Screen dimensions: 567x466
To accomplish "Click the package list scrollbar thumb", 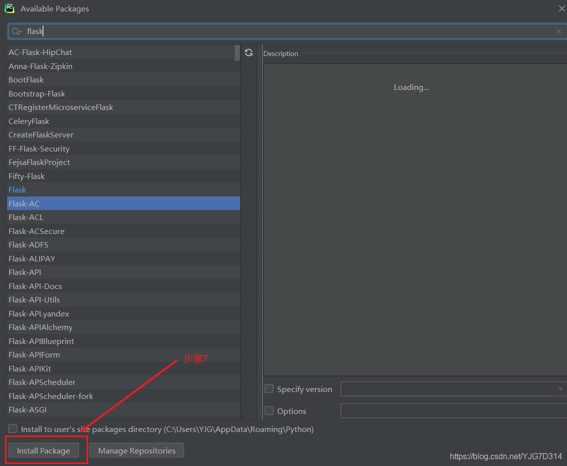I will pyautogui.click(x=237, y=52).
